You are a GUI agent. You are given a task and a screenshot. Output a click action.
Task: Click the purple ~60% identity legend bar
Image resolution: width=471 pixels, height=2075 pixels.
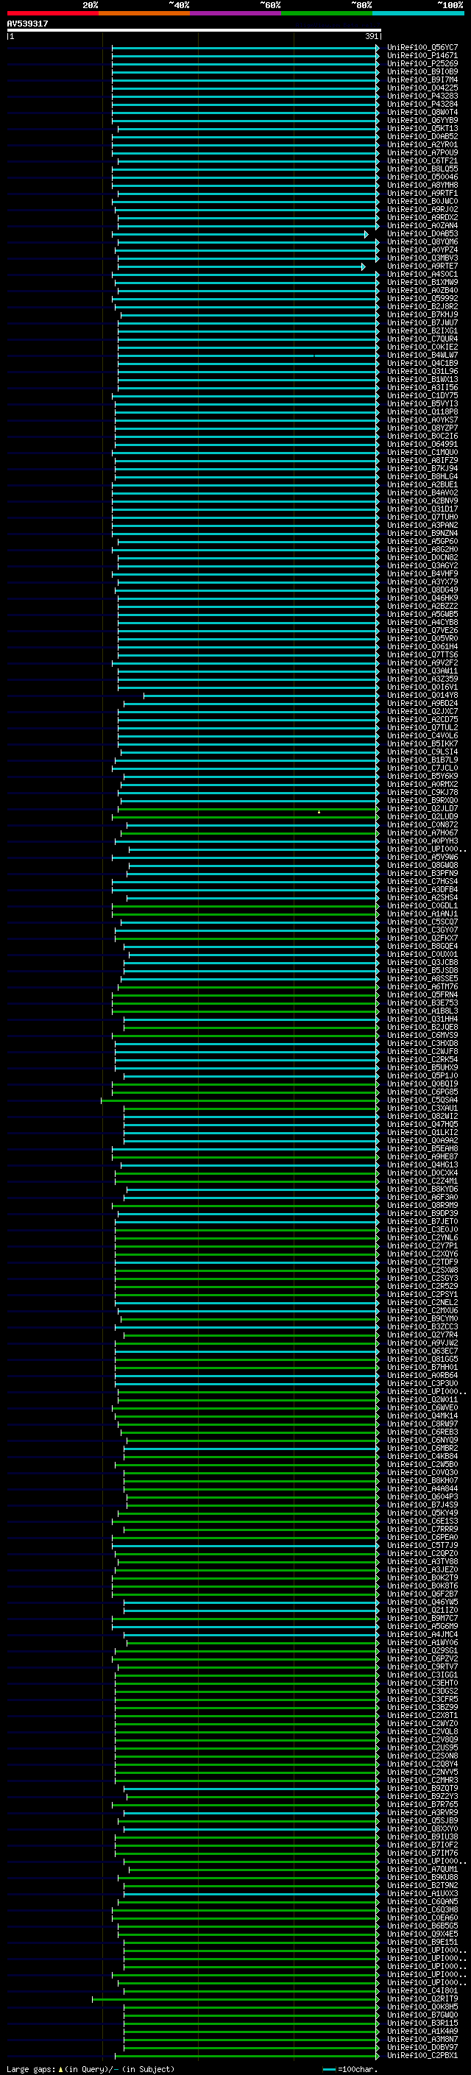[236, 14]
